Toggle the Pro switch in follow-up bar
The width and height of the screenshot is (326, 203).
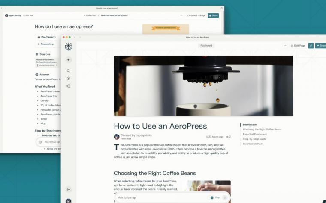coord(212,197)
